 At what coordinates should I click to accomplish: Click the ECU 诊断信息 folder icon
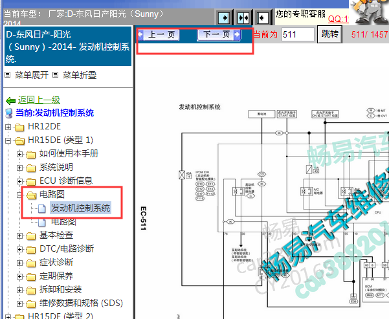(x=31, y=182)
